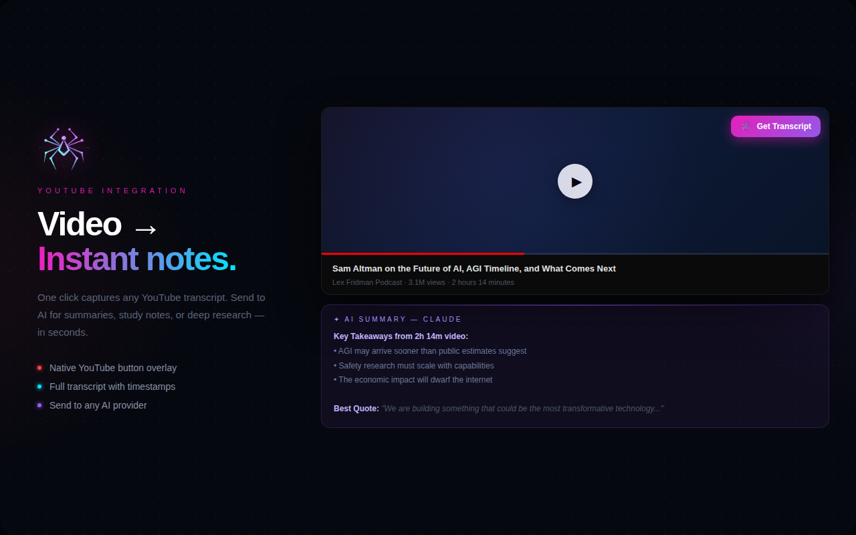Screen dimensions: 856x535
Task: Click Send to any AI provider feature
Action: pyautogui.click(x=98, y=405)
